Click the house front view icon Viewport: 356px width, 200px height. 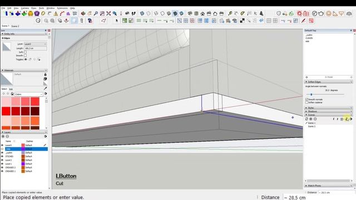202,13
